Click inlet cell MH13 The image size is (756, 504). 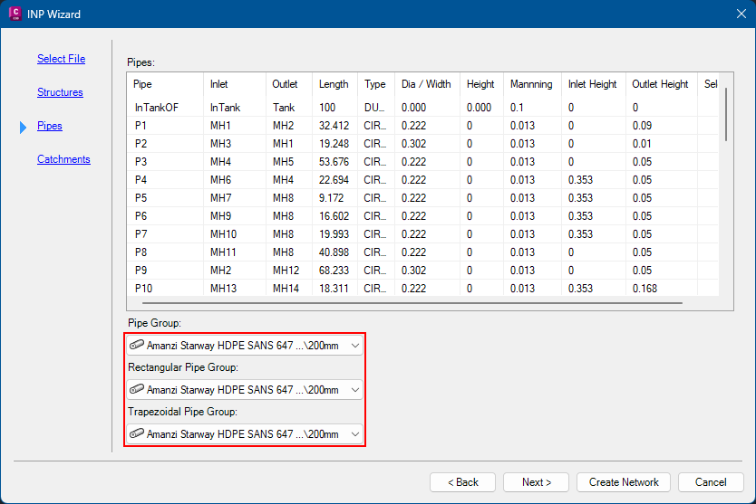tap(223, 289)
